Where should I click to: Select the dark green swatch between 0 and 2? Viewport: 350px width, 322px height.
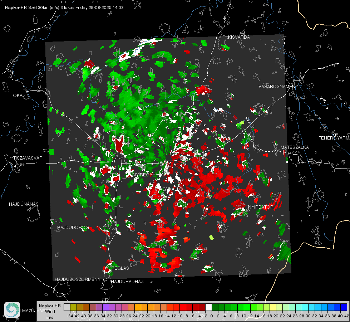coord(215,307)
